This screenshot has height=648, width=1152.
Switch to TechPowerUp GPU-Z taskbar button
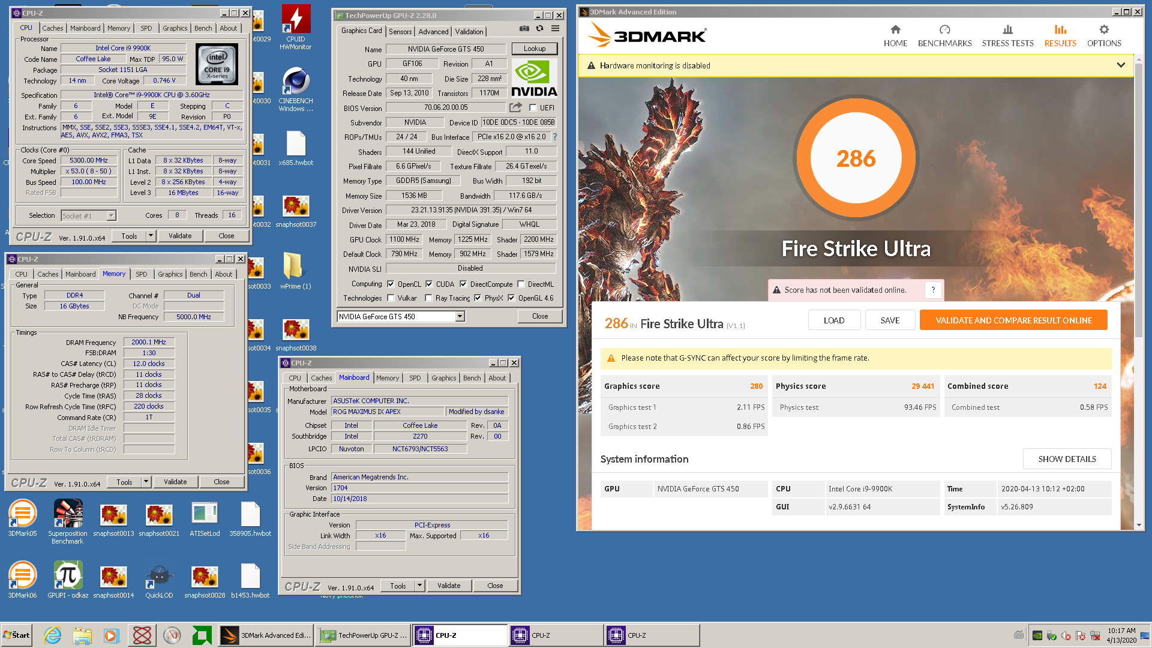click(x=364, y=635)
